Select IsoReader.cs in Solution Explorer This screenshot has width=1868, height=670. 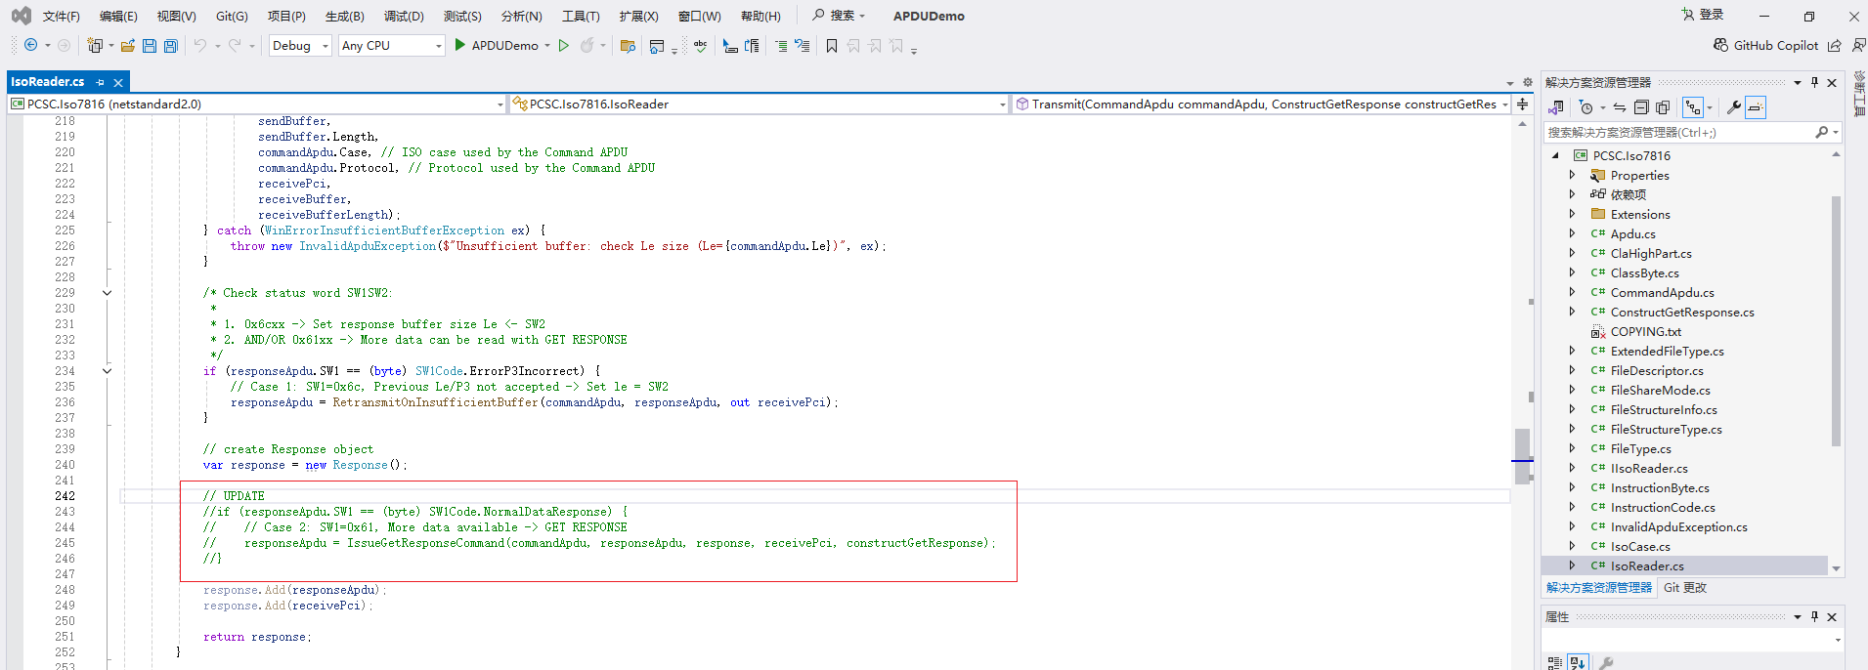click(1647, 565)
